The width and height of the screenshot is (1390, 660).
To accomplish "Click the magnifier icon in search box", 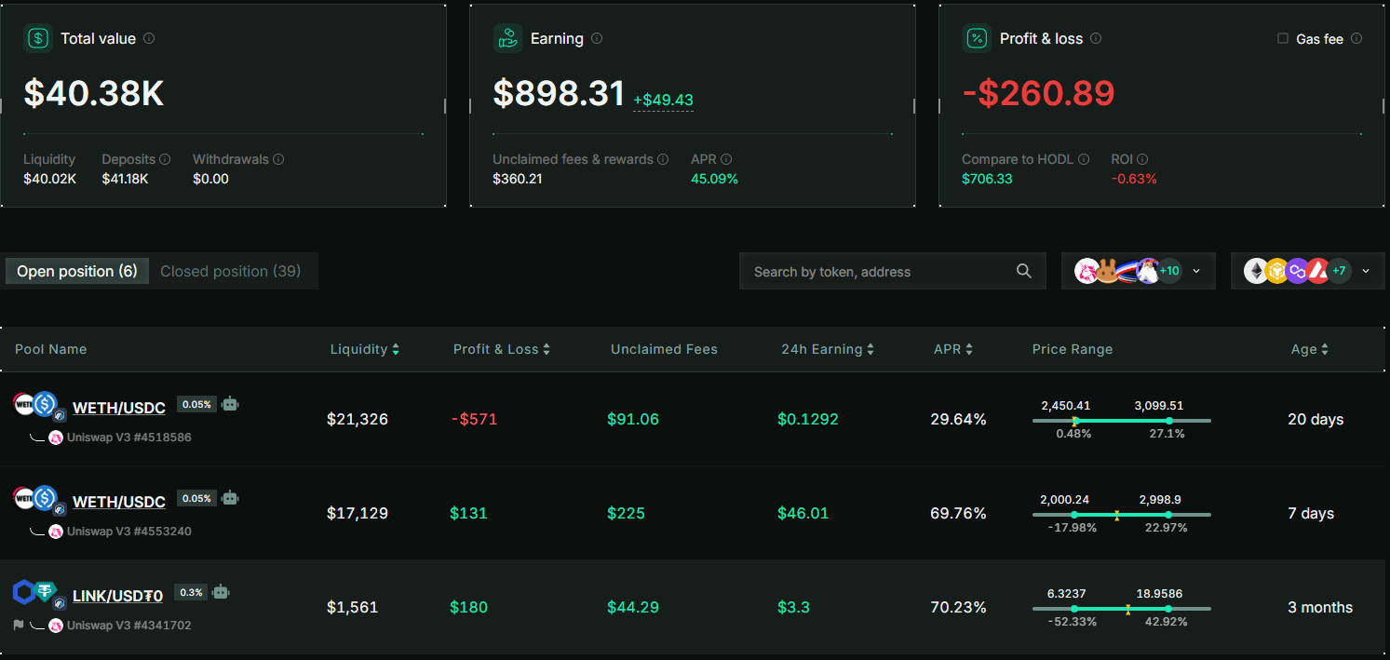I will click(1024, 271).
